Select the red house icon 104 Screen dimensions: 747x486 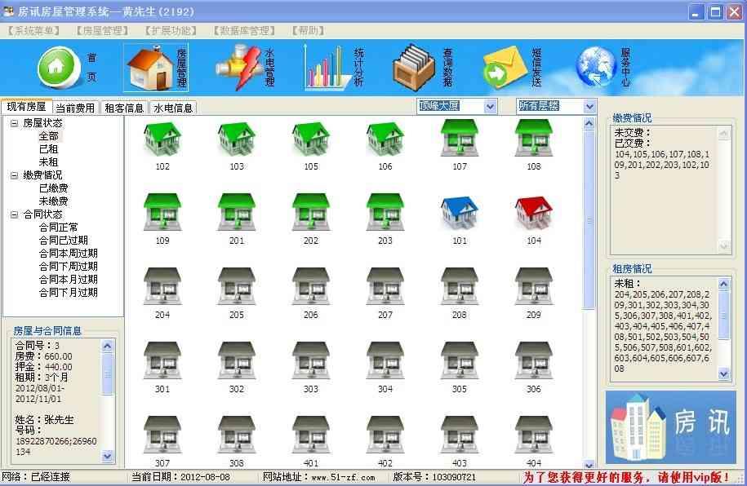click(534, 213)
